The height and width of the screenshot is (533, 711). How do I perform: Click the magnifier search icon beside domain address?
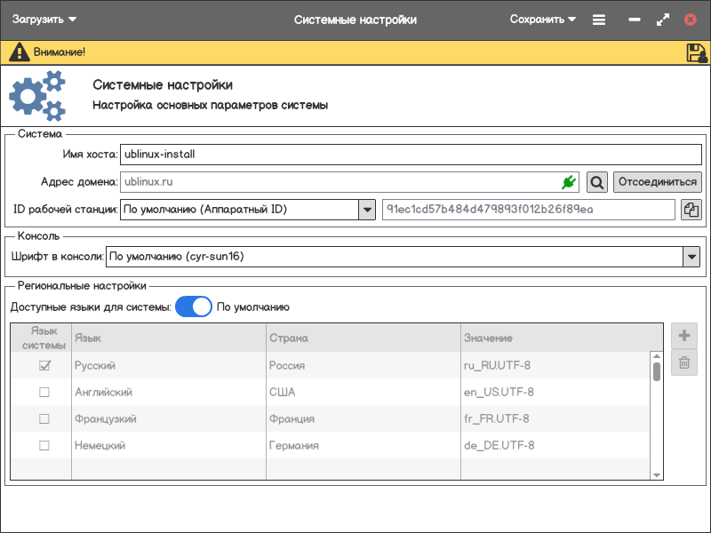[597, 182]
